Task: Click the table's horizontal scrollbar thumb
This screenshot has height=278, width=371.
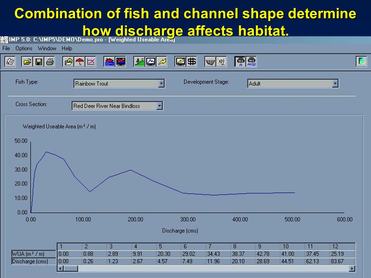Action: [x=71, y=269]
